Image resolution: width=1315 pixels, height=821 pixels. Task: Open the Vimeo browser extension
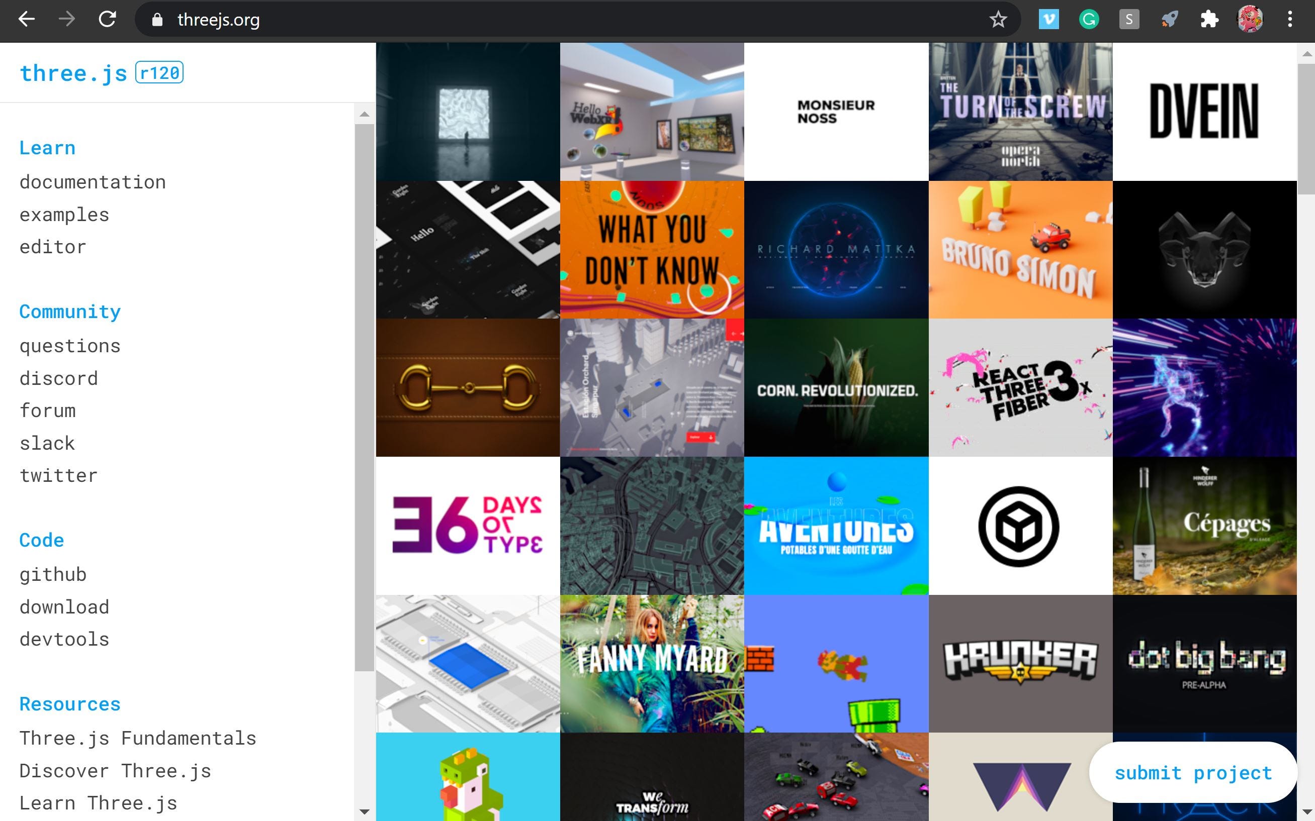pos(1049,20)
